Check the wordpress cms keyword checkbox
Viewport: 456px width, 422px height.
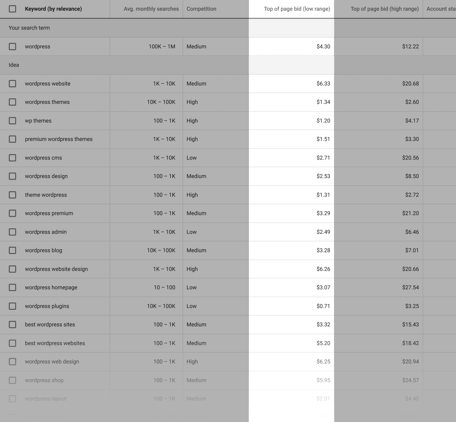tap(12, 158)
